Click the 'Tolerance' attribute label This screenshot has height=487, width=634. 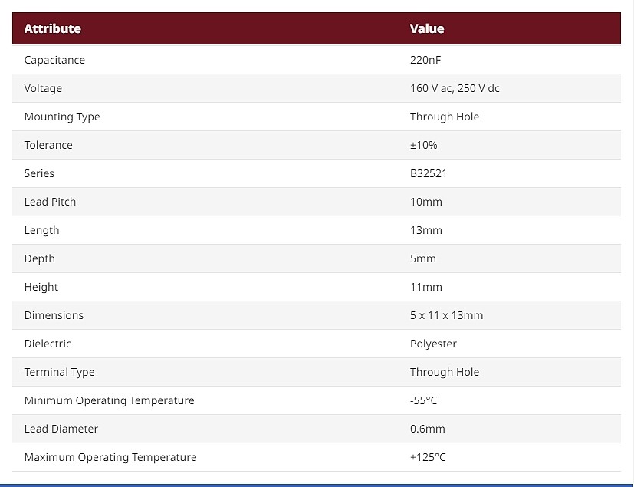(48, 145)
